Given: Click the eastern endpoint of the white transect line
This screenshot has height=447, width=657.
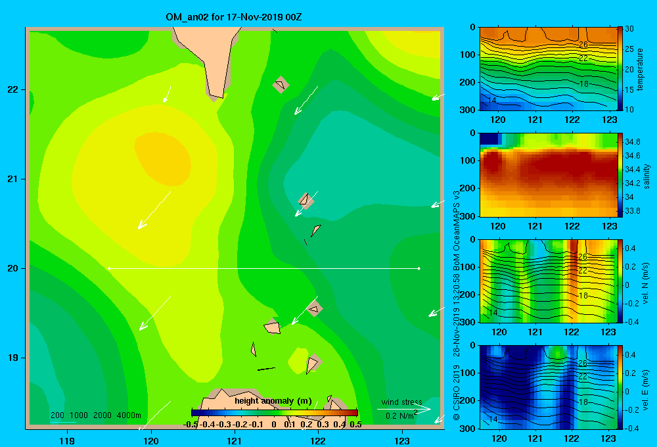Looking at the screenshot, I should coord(419,268).
